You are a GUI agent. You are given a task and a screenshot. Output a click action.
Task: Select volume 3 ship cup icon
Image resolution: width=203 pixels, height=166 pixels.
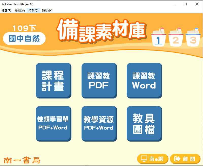[193, 37]
